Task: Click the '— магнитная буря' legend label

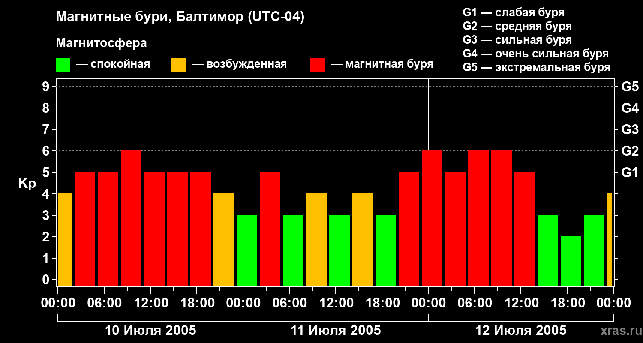Action: (382, 65)
